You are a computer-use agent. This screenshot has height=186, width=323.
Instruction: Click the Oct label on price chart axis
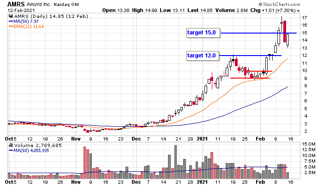pyautogui.click(x=9, y=139)
